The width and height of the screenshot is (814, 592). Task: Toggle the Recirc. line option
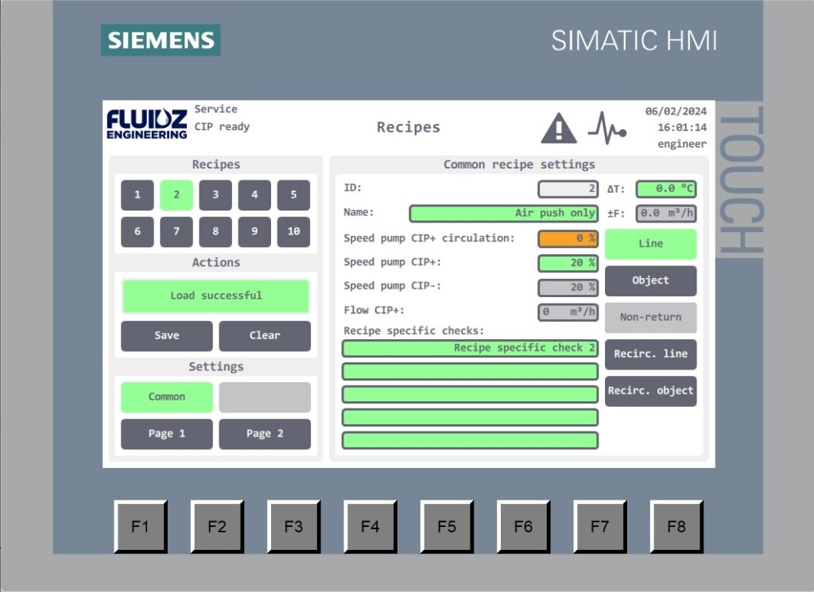[650, 354]
